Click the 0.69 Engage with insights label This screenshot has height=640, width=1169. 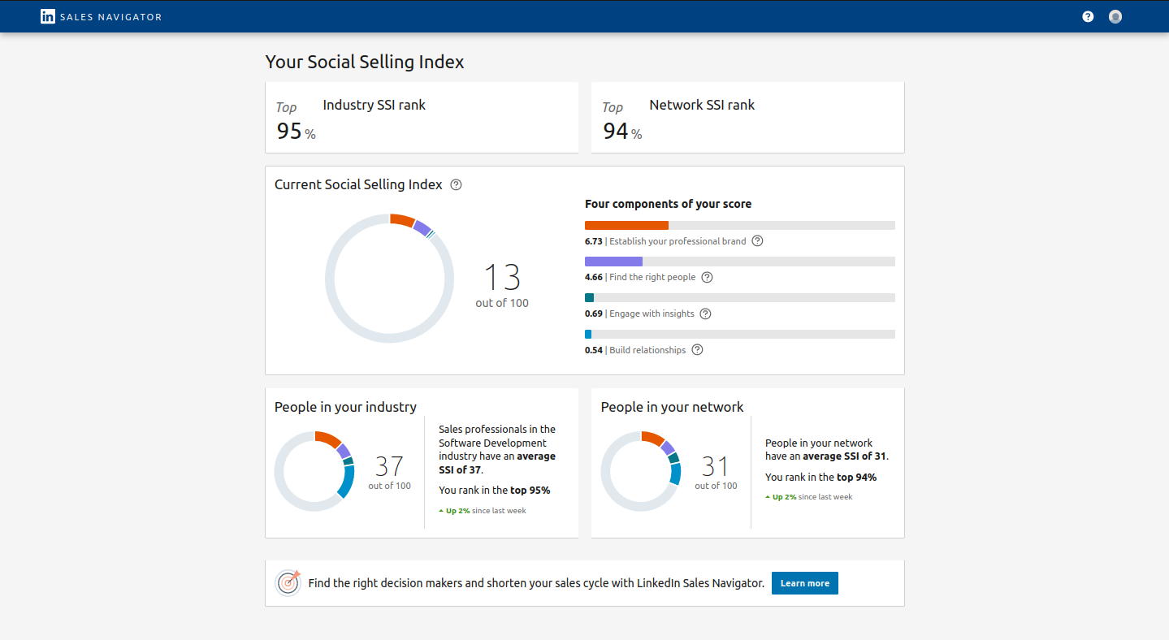[x=639, y=314]
